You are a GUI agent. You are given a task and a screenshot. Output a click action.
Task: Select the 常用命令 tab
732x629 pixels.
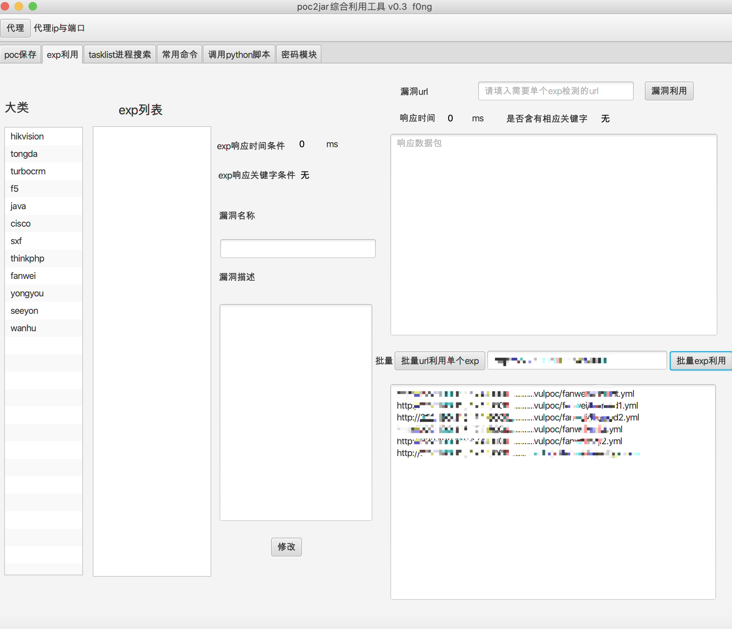click(x=180, y=54)
